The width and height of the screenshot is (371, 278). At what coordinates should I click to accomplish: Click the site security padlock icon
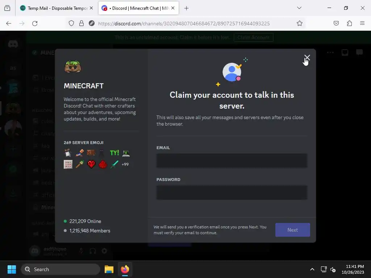(x=82, y=24)
